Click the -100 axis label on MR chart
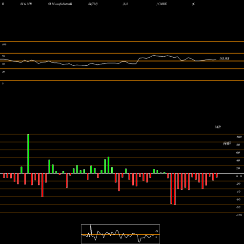This screenshot has height=244, width=244. (x=239, y=215)
